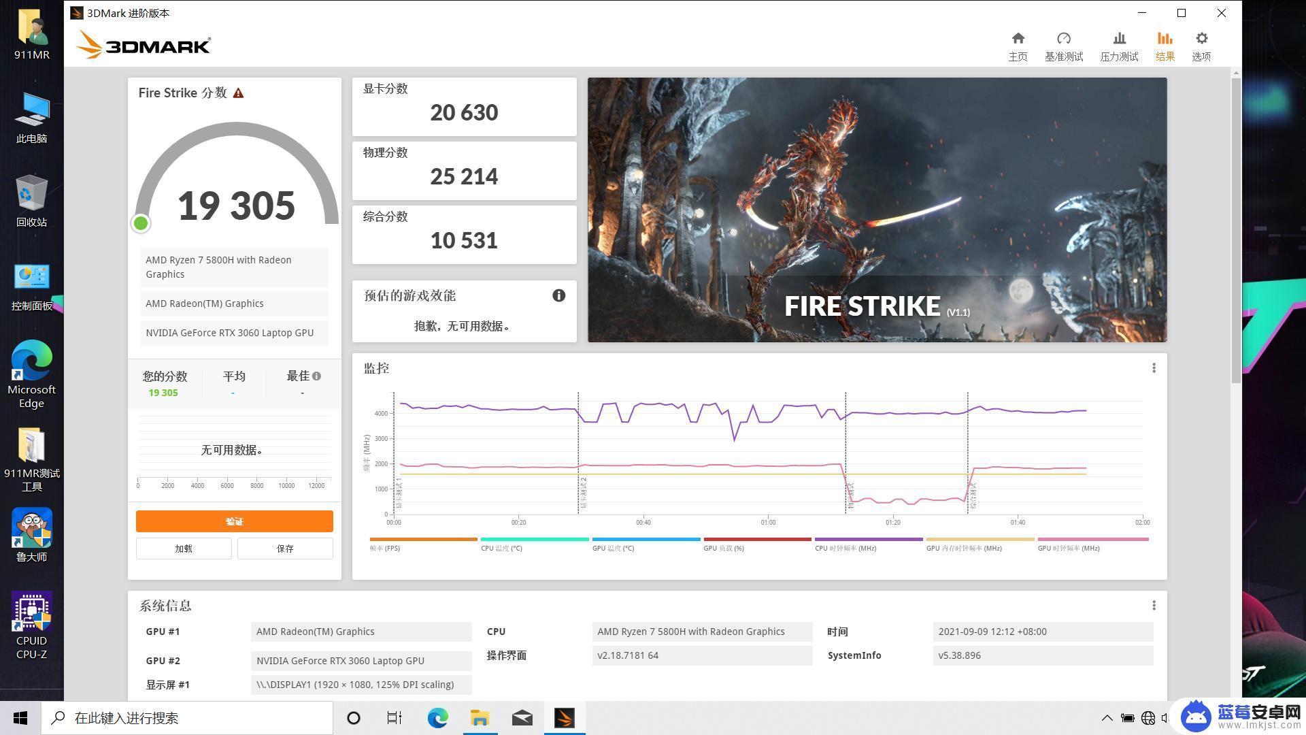Click the info icon in 预估的游戏效能
This screenshot has width=1306, height=735.
click(x=558, y=295)
